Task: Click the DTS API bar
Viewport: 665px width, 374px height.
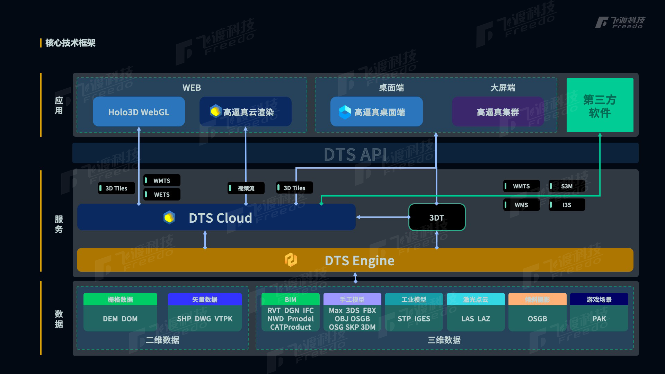Action: (x=355, y=153)
